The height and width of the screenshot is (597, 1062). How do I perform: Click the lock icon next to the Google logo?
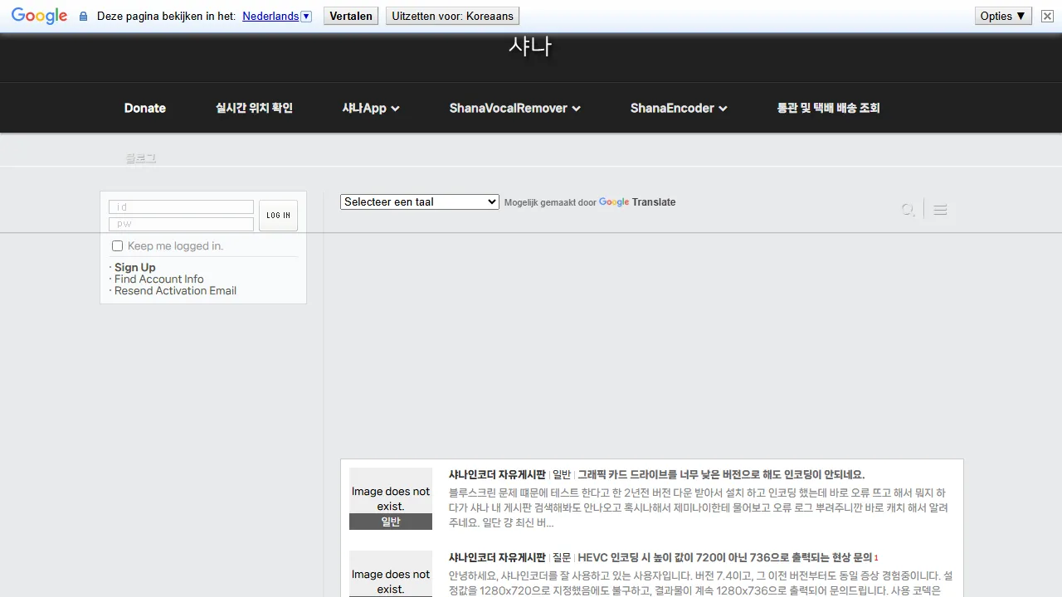pyautogui.click(x=82, y=16)
